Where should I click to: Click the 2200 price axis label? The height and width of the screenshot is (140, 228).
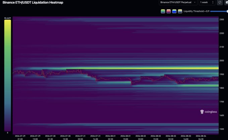coord(222,33)
